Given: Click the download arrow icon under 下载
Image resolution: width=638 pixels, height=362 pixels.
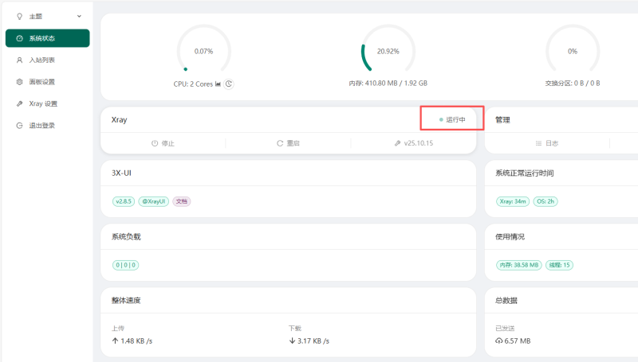Looking at the screenshot, I should 292,341.
